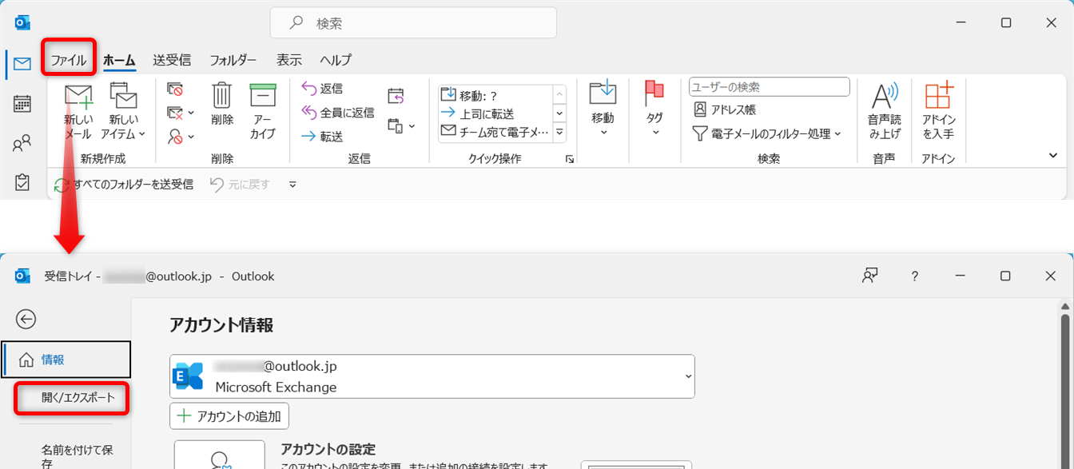This screenshot has width=1074, height=469.
Task: Open the Tasks icon in left sidebar
Action: tap(22, 183)
